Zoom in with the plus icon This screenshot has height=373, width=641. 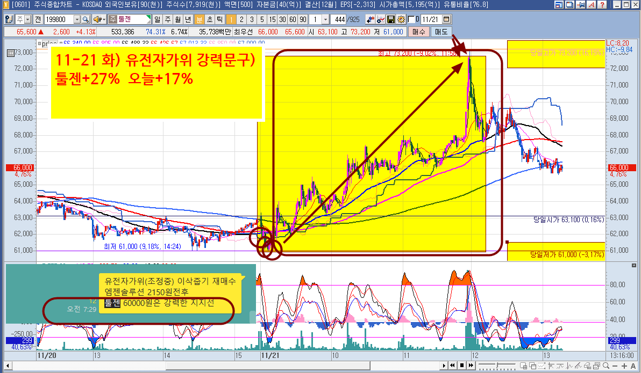coord(624,365)
